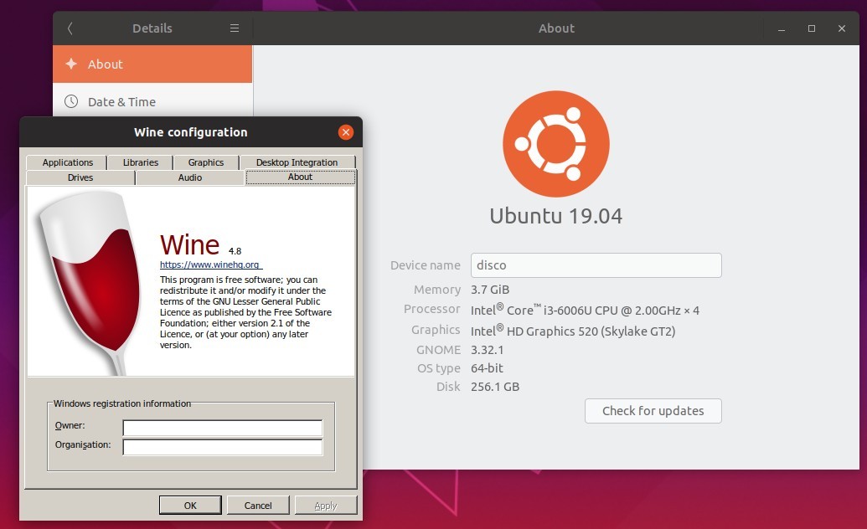The image size is (867, 529).
Task: Focus the Owner input field
Action: (x=222, y=428)
